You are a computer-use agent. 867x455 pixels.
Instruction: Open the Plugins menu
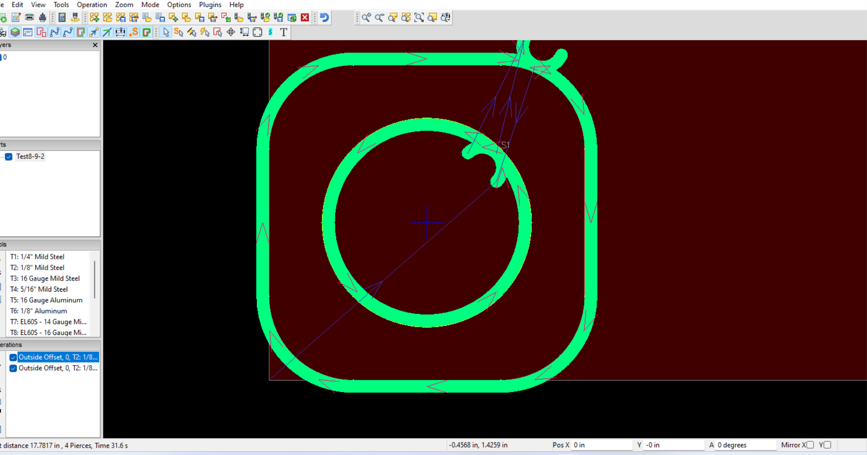pos(210,5)
